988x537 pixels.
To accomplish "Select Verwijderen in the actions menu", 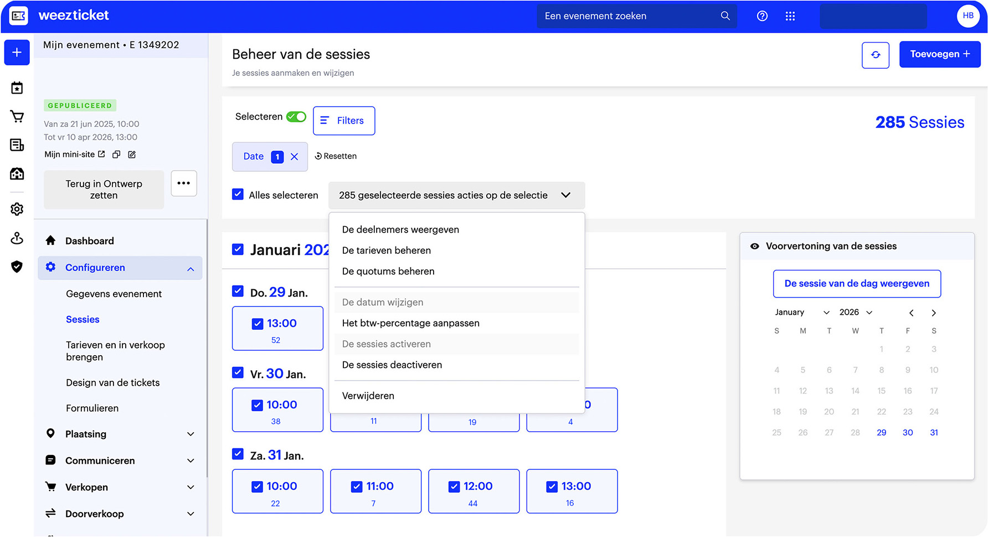I will (x=368, y=396).
